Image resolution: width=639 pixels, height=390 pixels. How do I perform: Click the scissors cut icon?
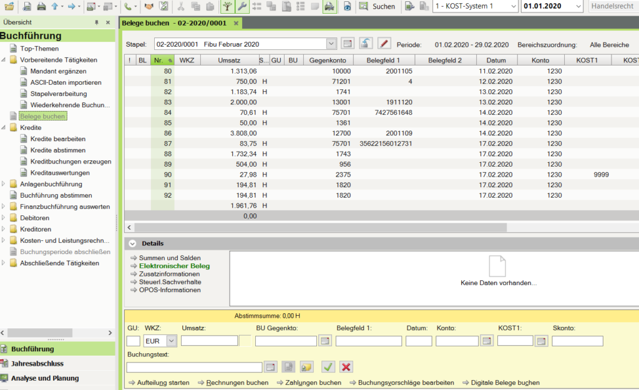pos(181,6)
